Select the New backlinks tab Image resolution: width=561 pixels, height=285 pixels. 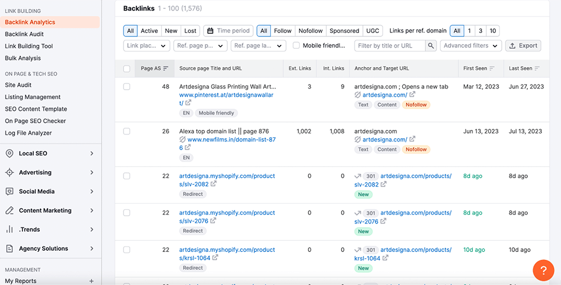pyautogui.click(x=171, y=31)
